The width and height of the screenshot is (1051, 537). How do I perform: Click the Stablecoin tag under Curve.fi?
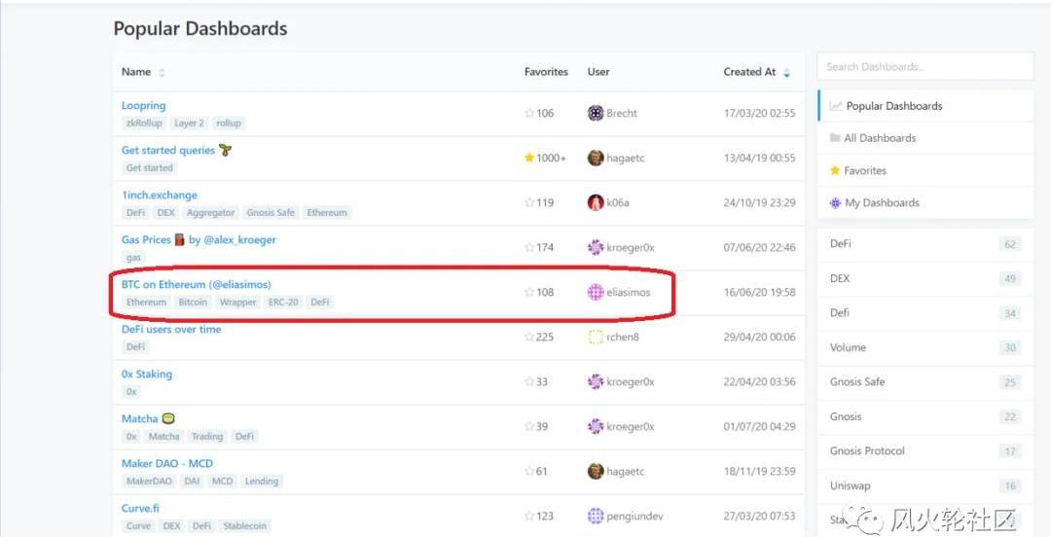(x=244, y=526)
